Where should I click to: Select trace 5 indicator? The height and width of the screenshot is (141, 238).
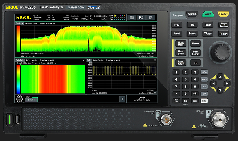[x=123, y=16]
